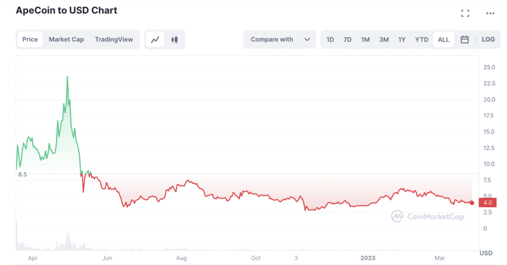Click the 20.0 value on price axis

click(489, 100)
